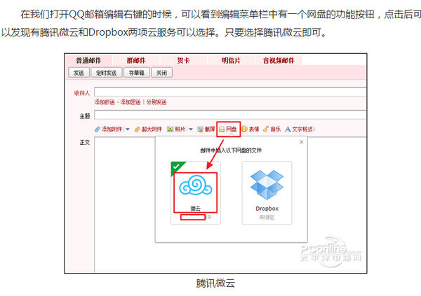The height and width of the screenshot is (296, 421).
Task: Choose the 微云 cloud service tile
Action: (196, 192)
